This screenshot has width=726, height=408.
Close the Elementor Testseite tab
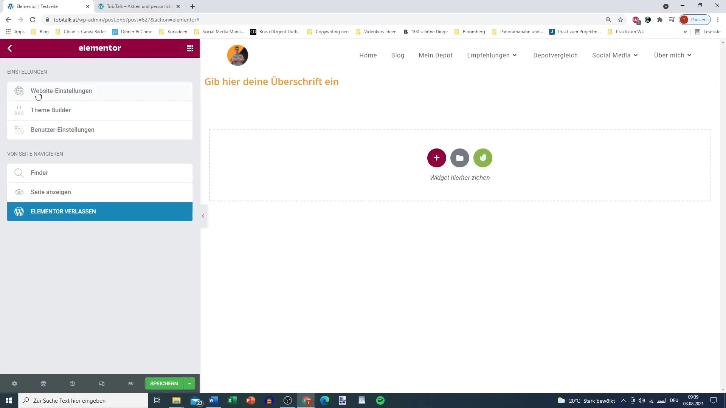tap(88, 6)
